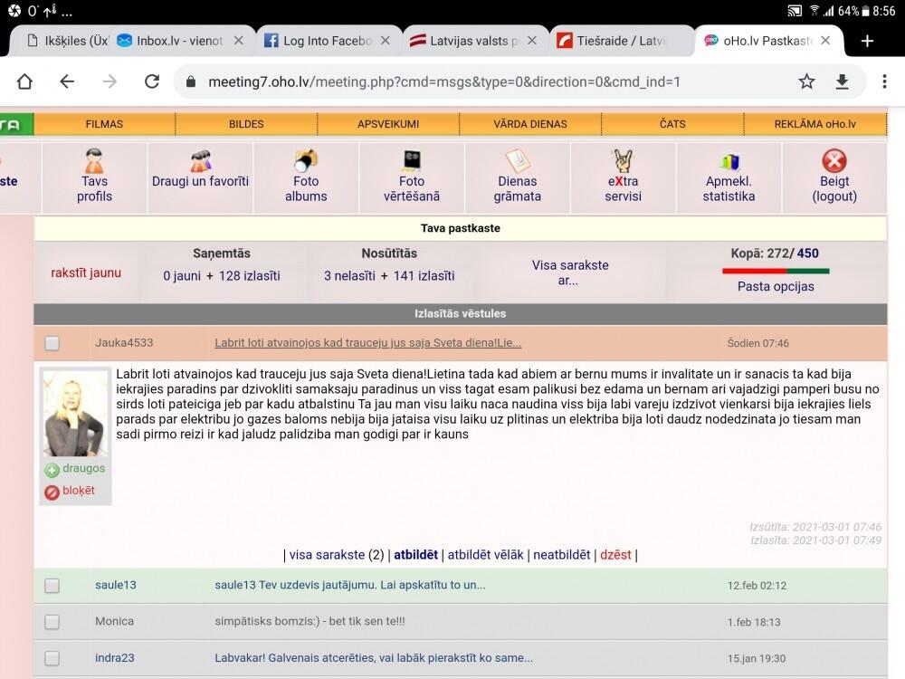Switch to the Inbox.lv browser tab
This screenshot has width=905, height=679.
point(181,41)
